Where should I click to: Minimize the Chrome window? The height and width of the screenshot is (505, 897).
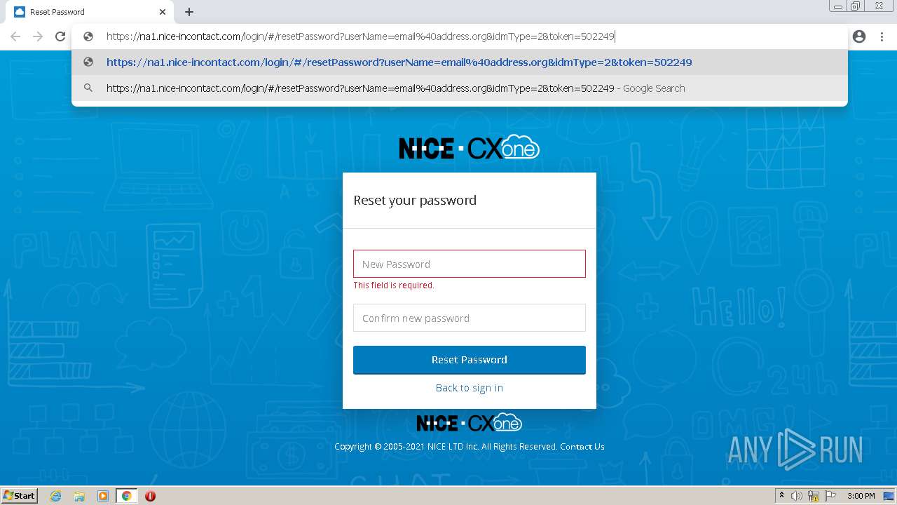[x=837, y=6]
